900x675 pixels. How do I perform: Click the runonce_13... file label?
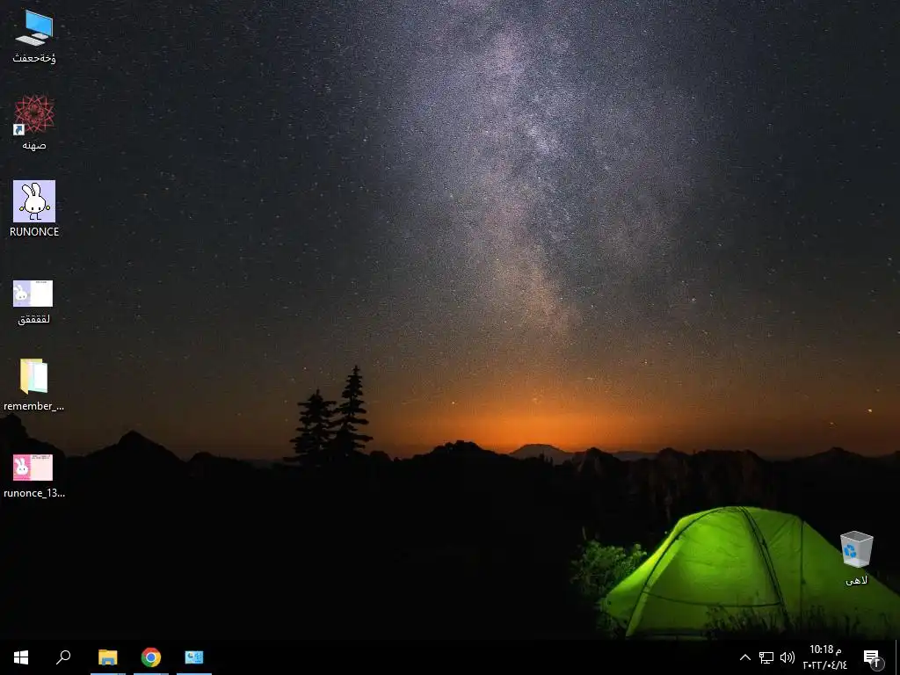click(34, 493)
